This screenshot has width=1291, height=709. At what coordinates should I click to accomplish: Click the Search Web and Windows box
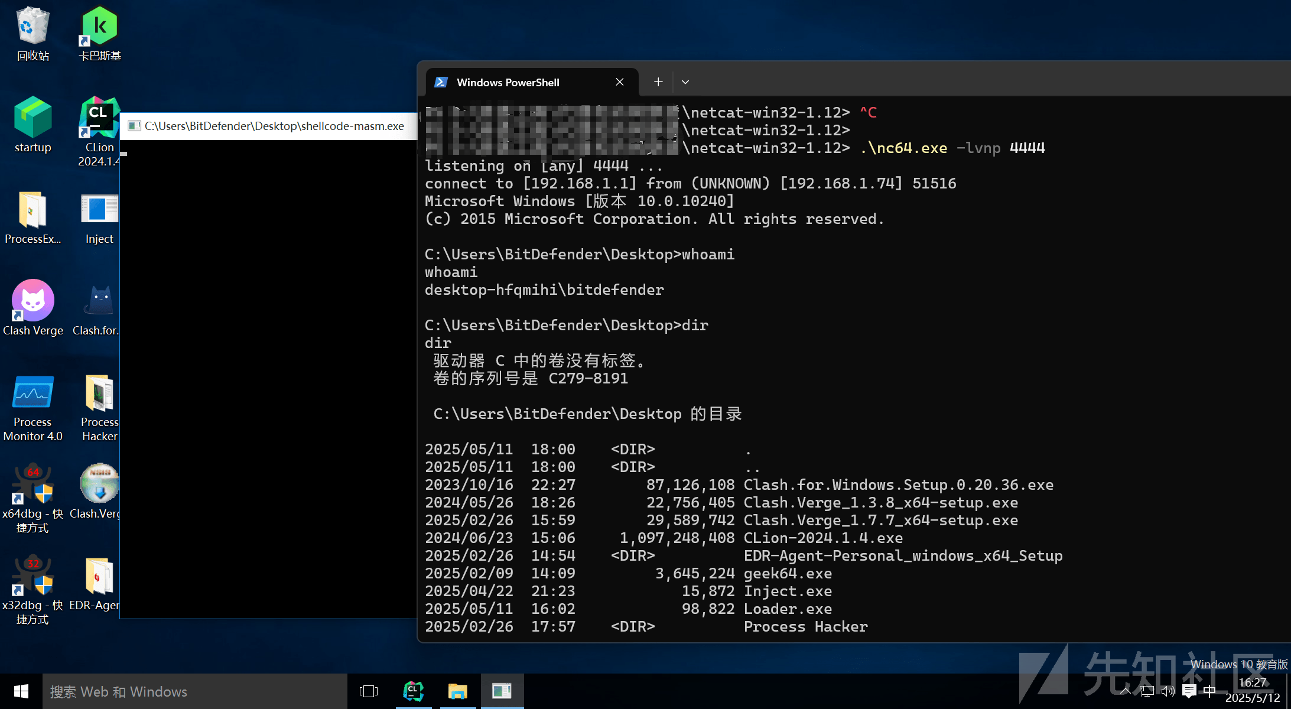[x=195, y=691]
